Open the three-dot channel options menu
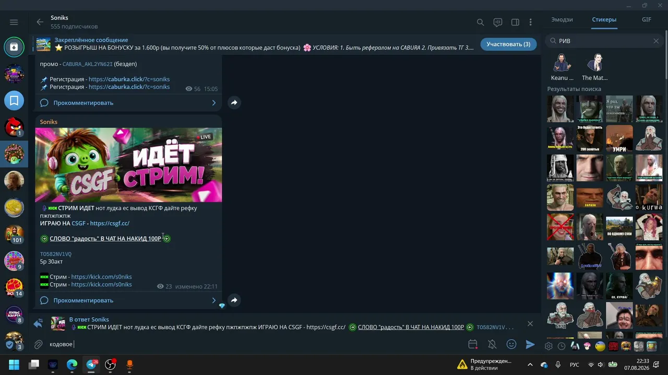This screenshot has width=668, height=375. (x=530, y=22)
